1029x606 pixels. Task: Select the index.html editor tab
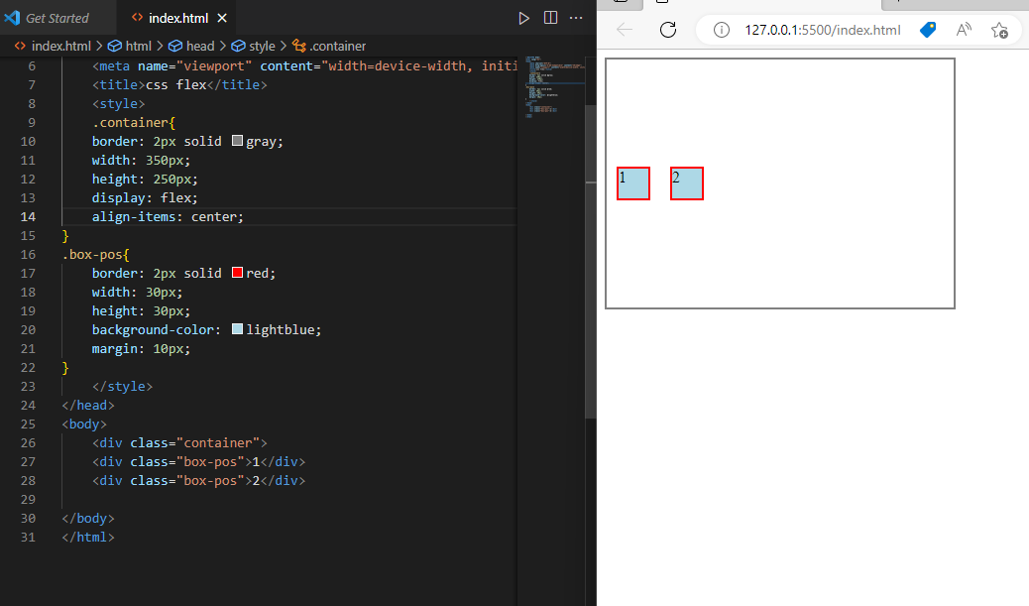[175, 19]
